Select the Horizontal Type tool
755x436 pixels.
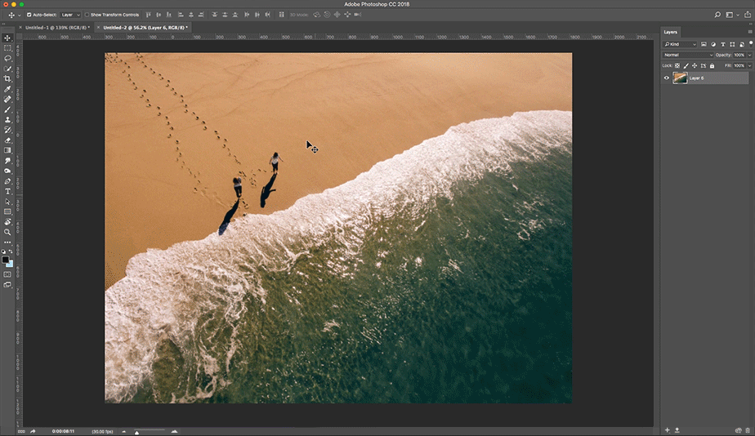pyautogui.click(x=7, y=192)
